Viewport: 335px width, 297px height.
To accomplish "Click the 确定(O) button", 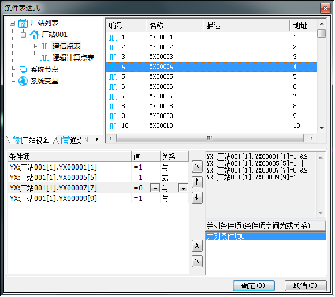I will [254, 285].
